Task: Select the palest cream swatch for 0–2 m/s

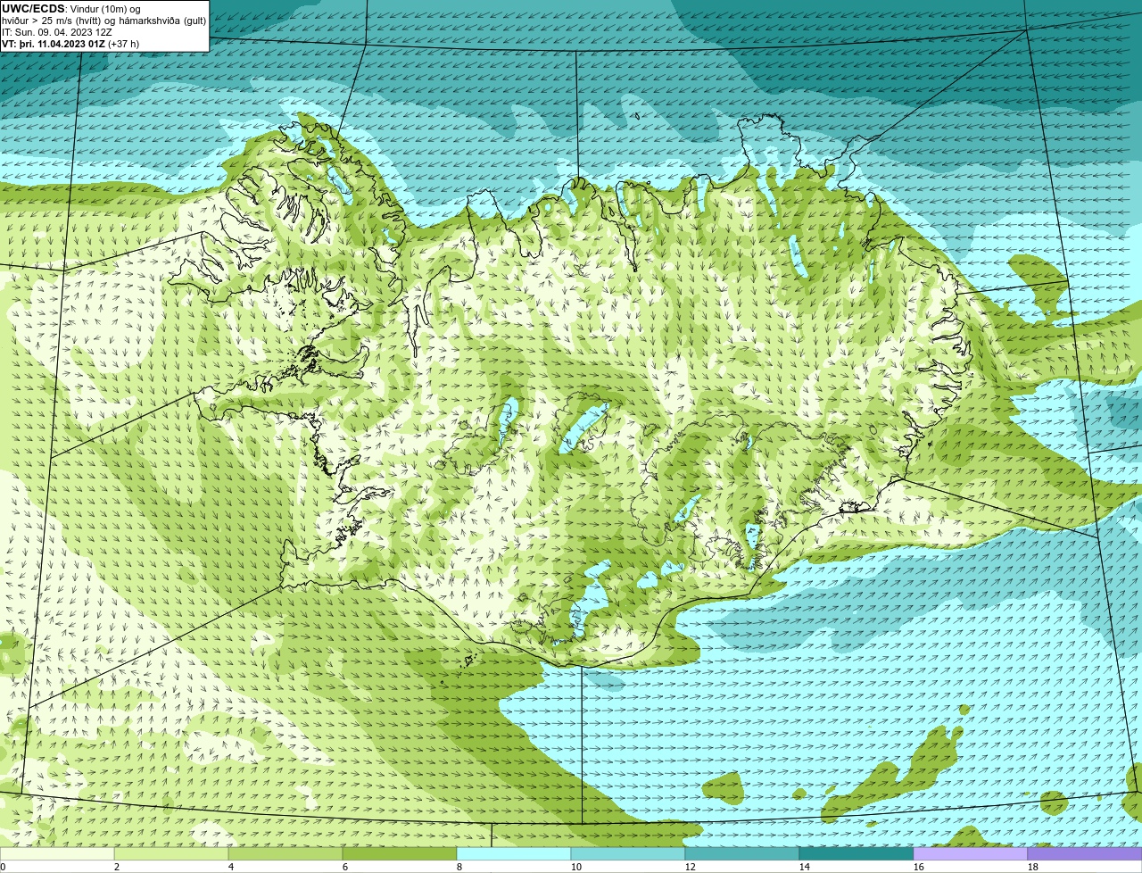Action: click(x=57, y=853)
